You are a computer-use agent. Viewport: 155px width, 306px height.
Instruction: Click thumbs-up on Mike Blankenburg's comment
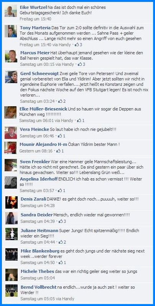(61, 263)
